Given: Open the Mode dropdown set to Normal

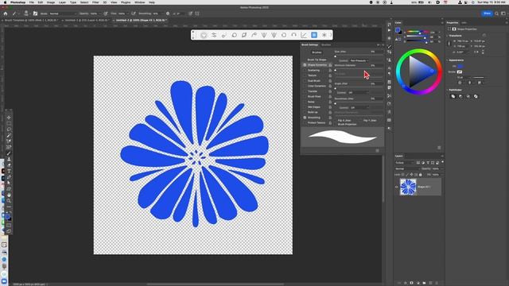Looking at the screenshot, I should click(63, 14).
